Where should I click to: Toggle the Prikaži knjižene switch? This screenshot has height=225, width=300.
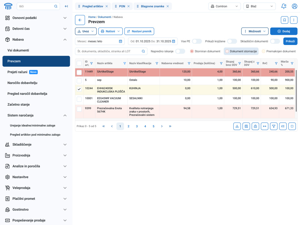click(x=232, y=41)
